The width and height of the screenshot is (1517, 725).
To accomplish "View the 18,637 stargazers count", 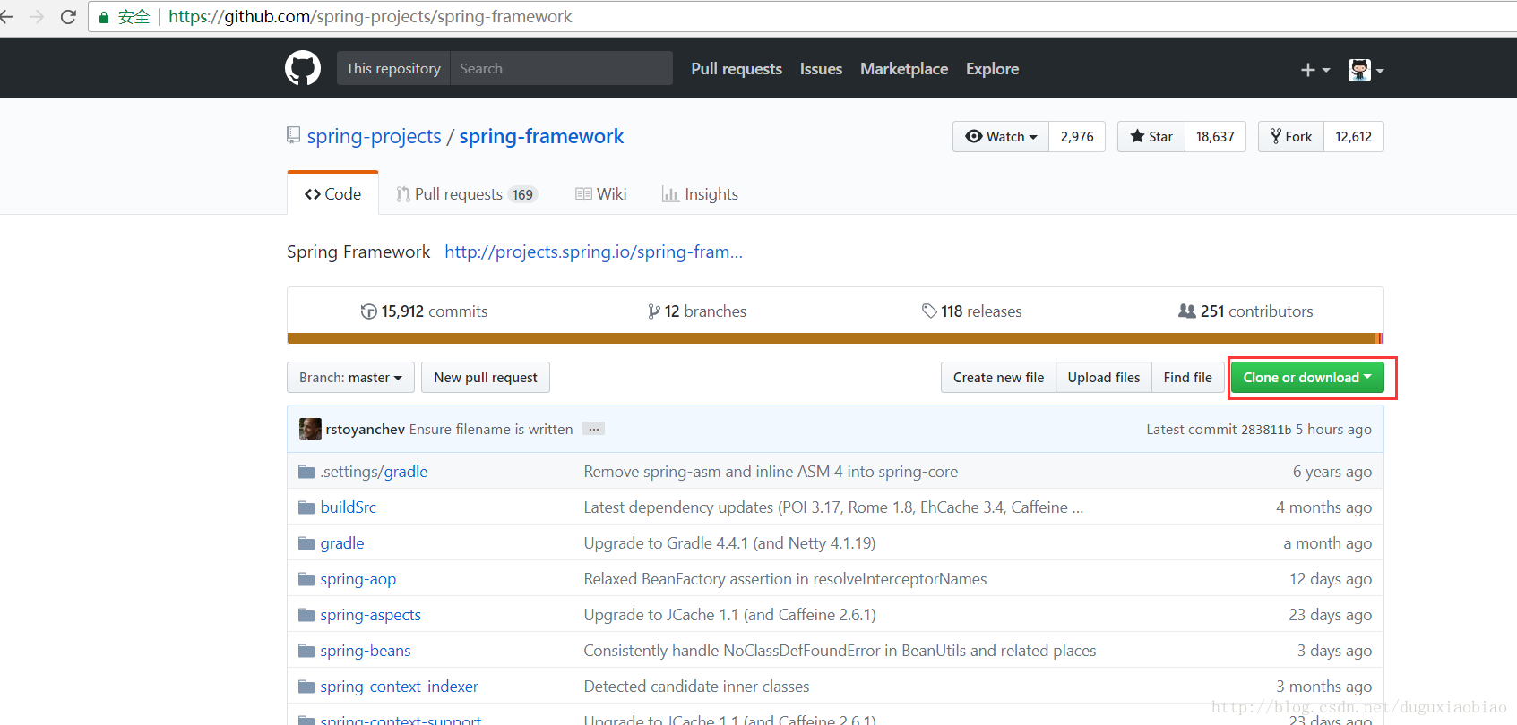I will (x=1215, y=136).
